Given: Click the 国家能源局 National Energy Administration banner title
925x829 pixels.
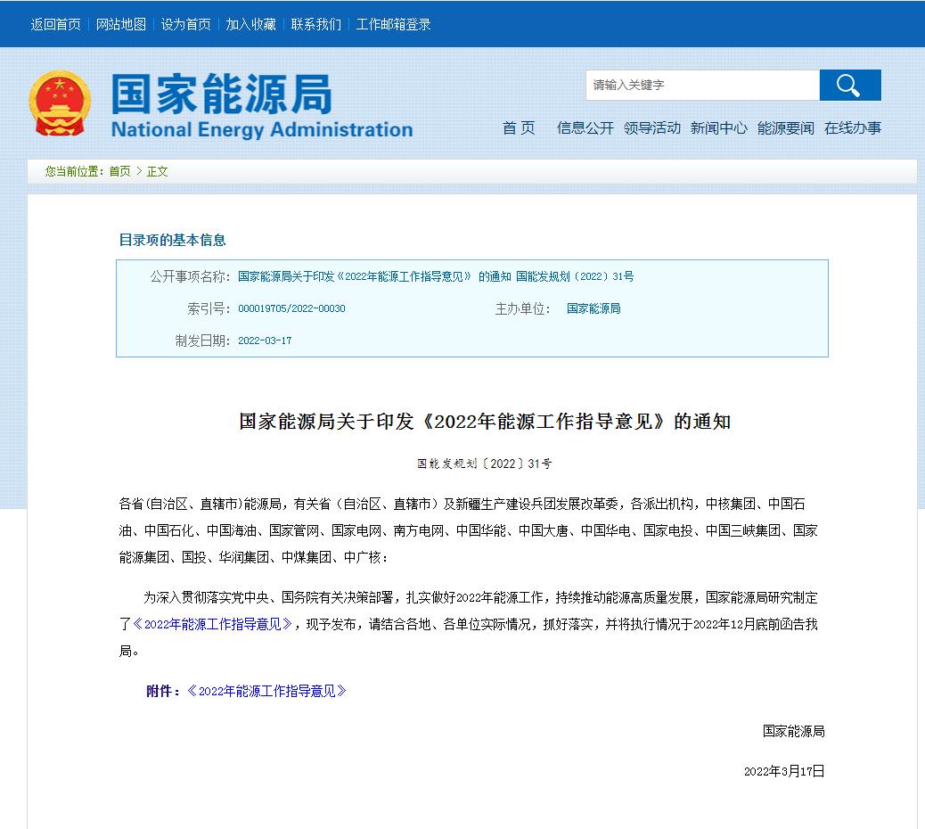Looking at the screenshot, I should click(262, 105).
